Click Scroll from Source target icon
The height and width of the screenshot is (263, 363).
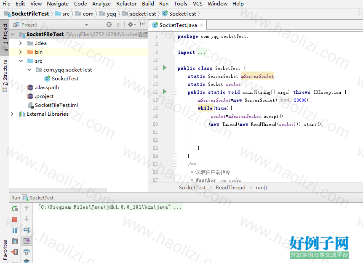click(x=109, y=24)
